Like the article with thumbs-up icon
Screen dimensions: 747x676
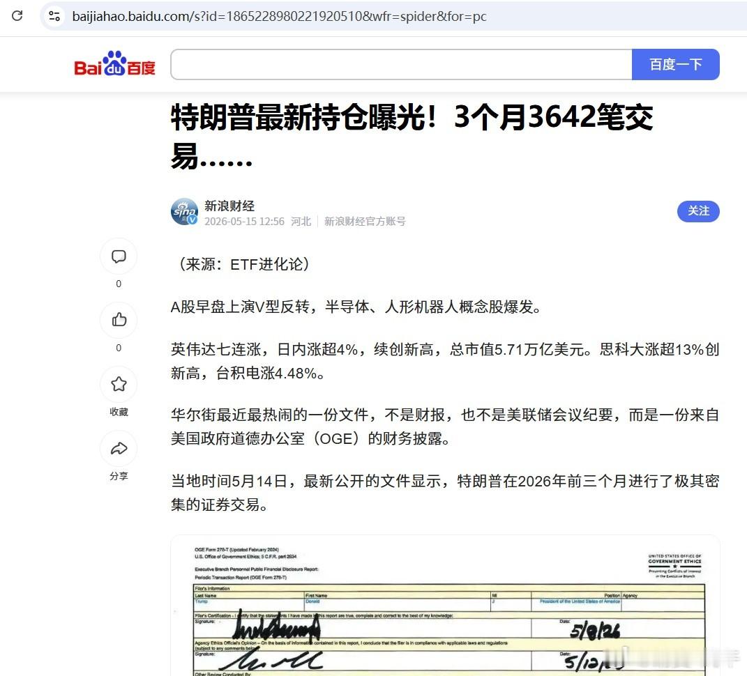pos(119,320)
